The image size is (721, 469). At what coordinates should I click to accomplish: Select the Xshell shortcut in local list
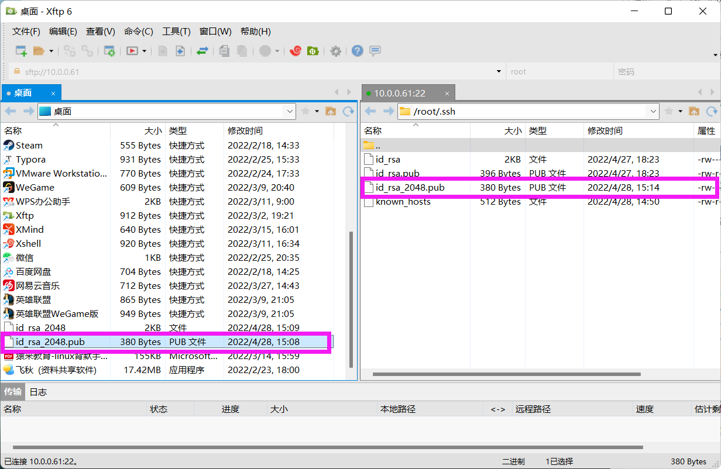[167, 243]
